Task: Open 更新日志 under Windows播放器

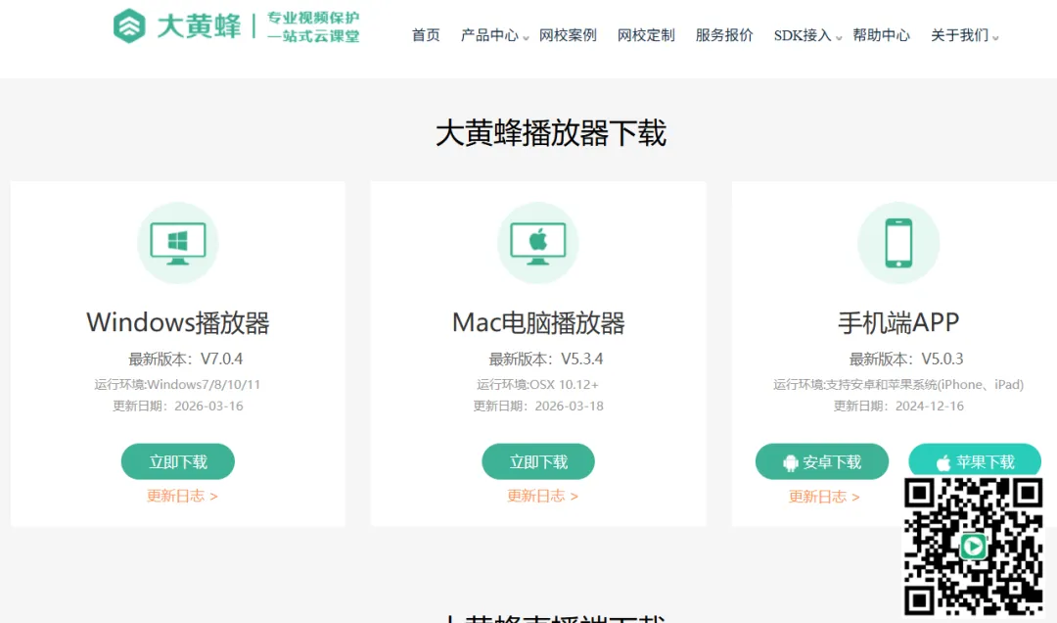Action: tap(182, 496)
